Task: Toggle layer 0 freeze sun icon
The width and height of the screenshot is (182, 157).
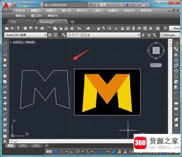Action: click(x=73, y=35)
